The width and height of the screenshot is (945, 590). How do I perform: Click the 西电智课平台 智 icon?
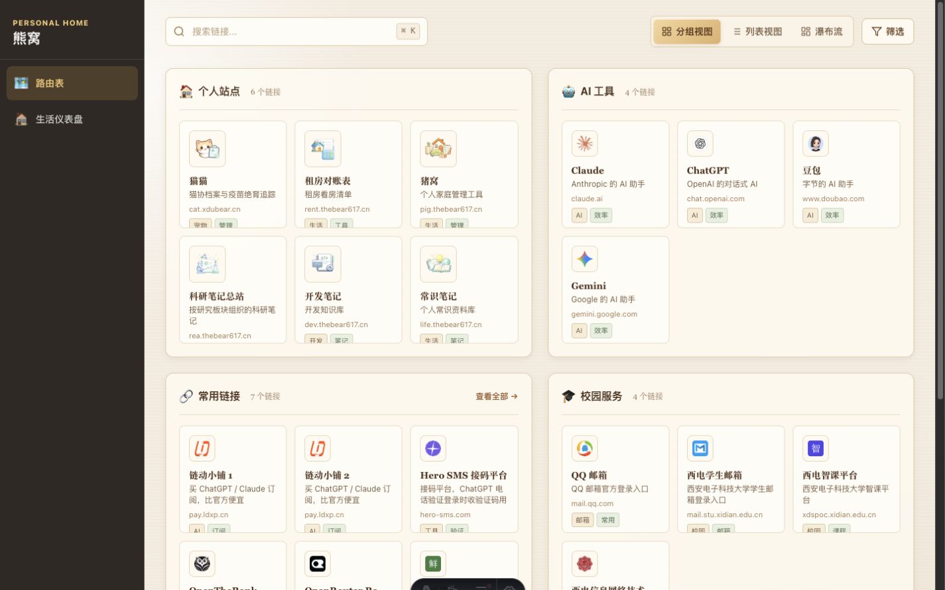816,448
